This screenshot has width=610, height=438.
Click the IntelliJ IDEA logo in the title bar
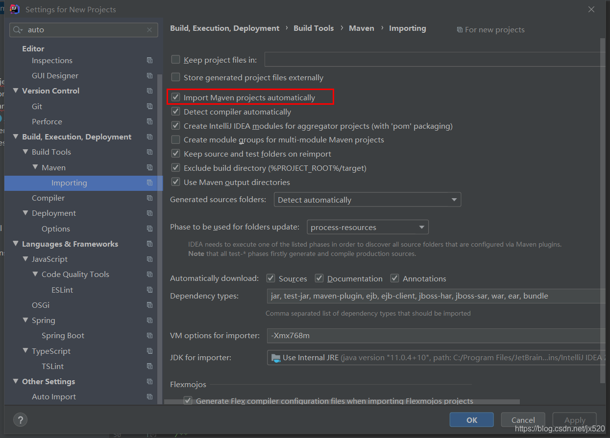pos(15,9)
